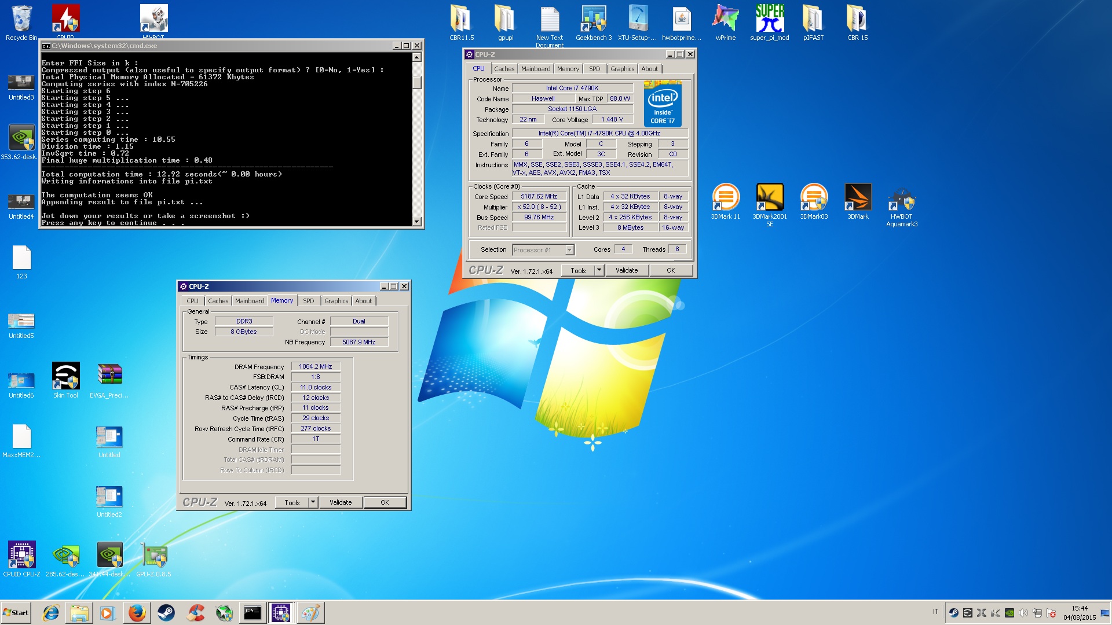The width and height of the screenshot is (1112, 625).
Task: Open the gpupi folder icon
Action: coord(506,23)
